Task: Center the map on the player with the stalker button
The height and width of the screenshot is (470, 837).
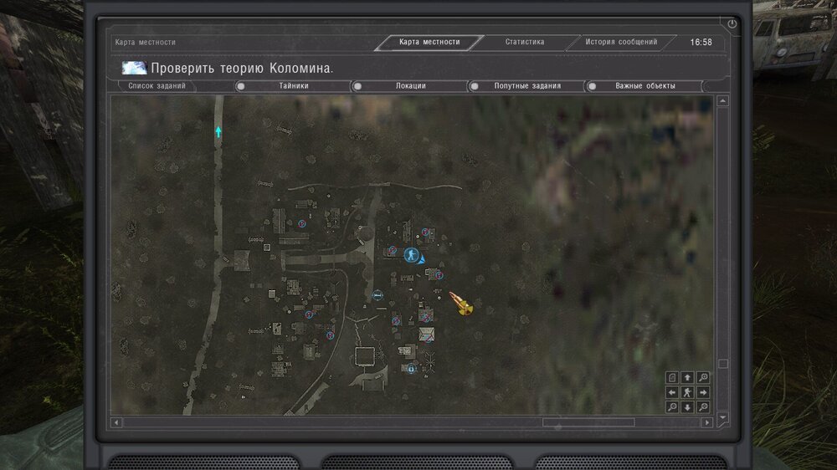Action: coord(687,393)
